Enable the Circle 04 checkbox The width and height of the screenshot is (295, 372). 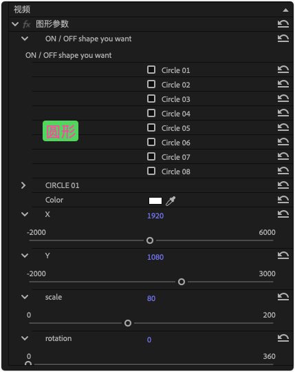click(x=151, y=113)
